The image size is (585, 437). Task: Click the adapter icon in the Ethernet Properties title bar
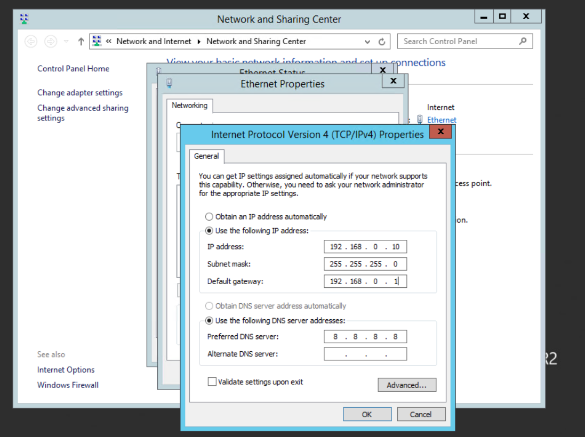point(169,83)
